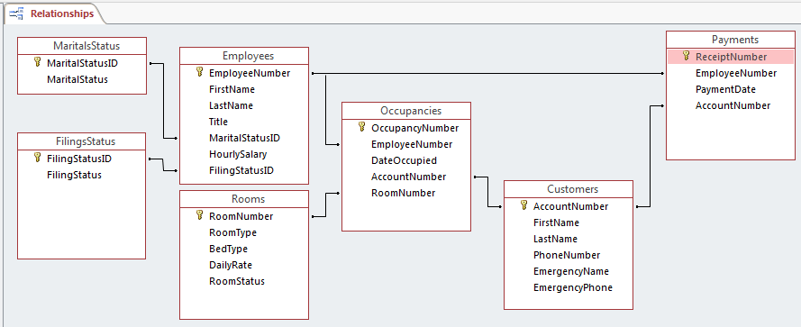This screenshot has height=327, width=801.
Task: Select the MaritalsStatus table title bar
Action: pyautogui.click(x=82, y=46)
